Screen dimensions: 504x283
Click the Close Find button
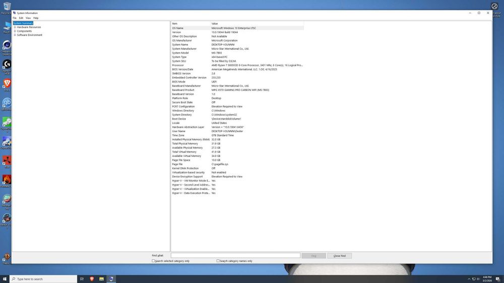click(x=339, y=256)
